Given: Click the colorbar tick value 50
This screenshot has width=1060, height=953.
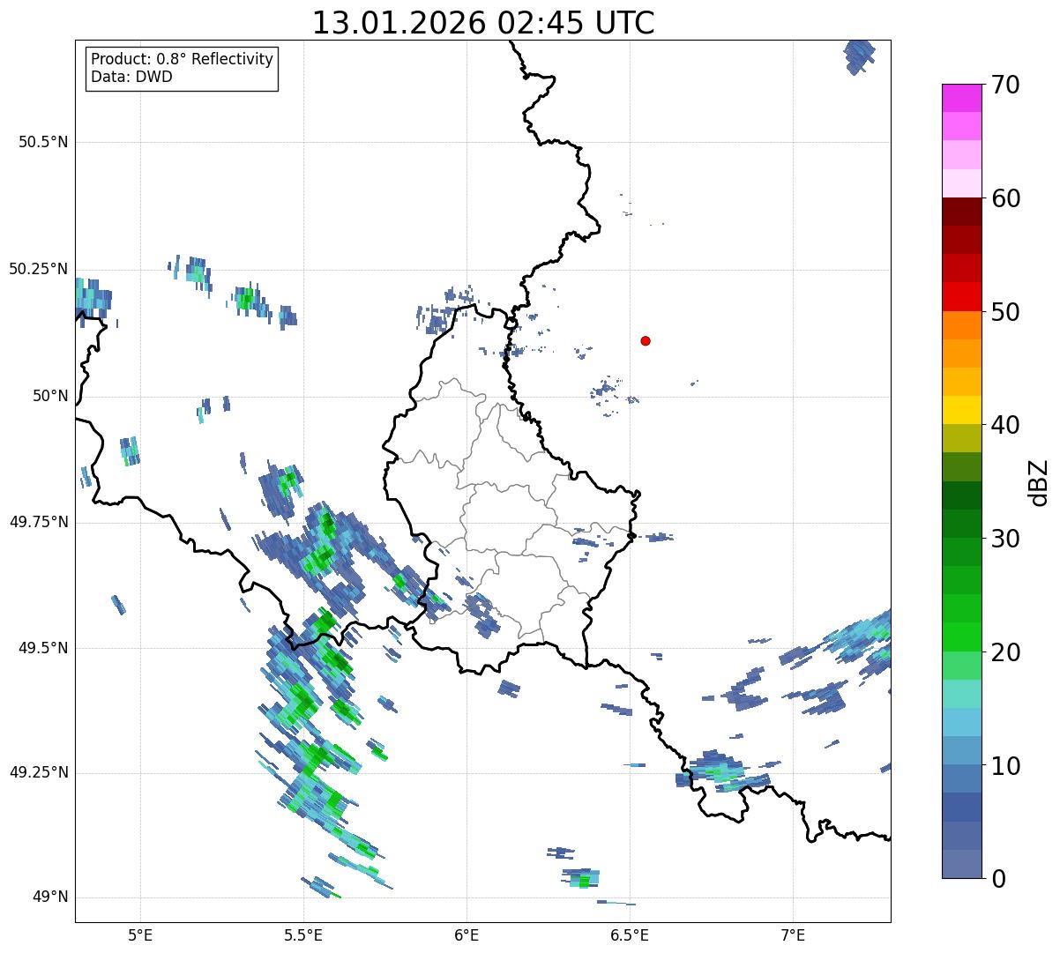Looking at the screenshot, I should pyautogui.click(x=1005, y=312).
